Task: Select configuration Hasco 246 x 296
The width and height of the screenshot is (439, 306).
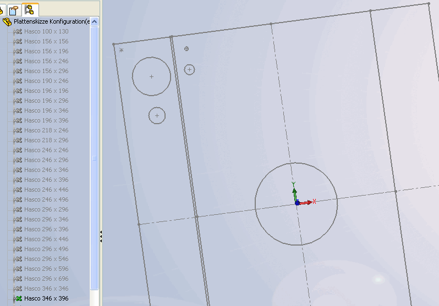Action: click(x=46, y=160)
